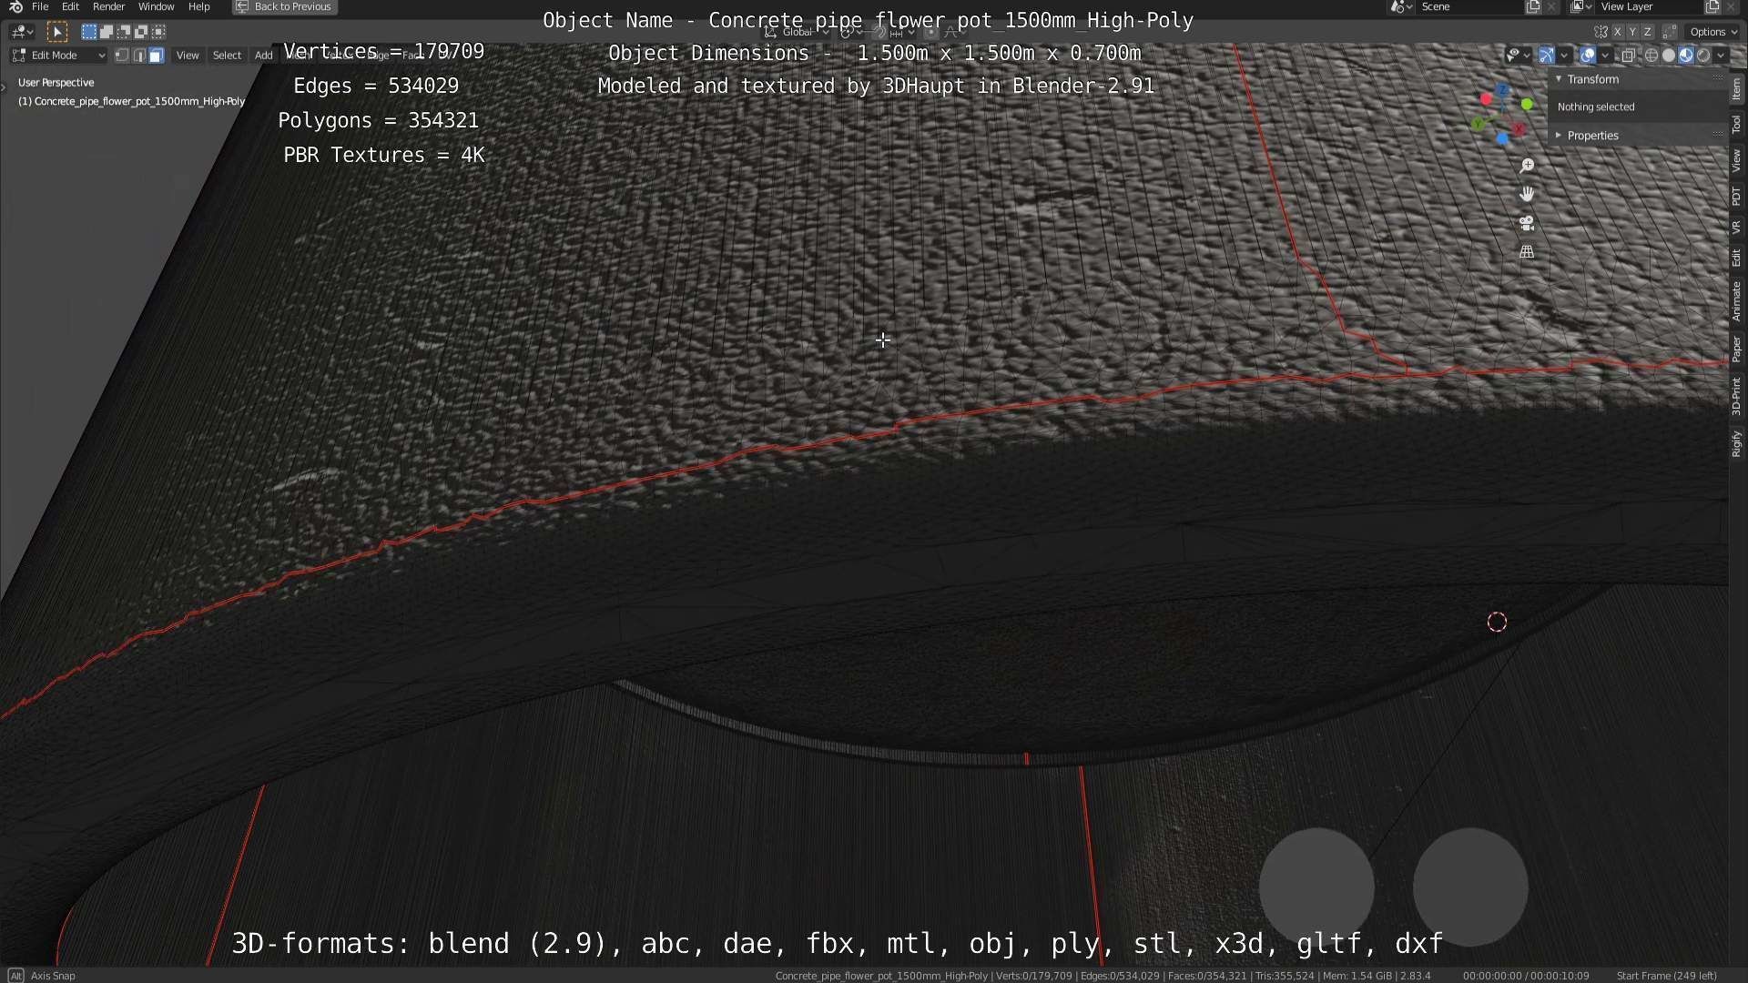
Task: Open the Render menu
Action: (108, 6)
